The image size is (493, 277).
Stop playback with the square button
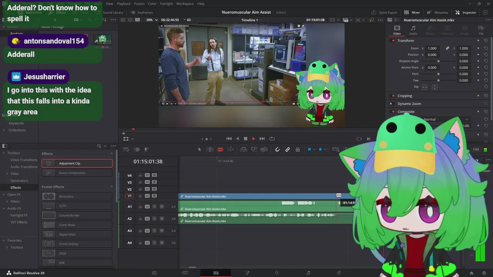coord(245,138)
